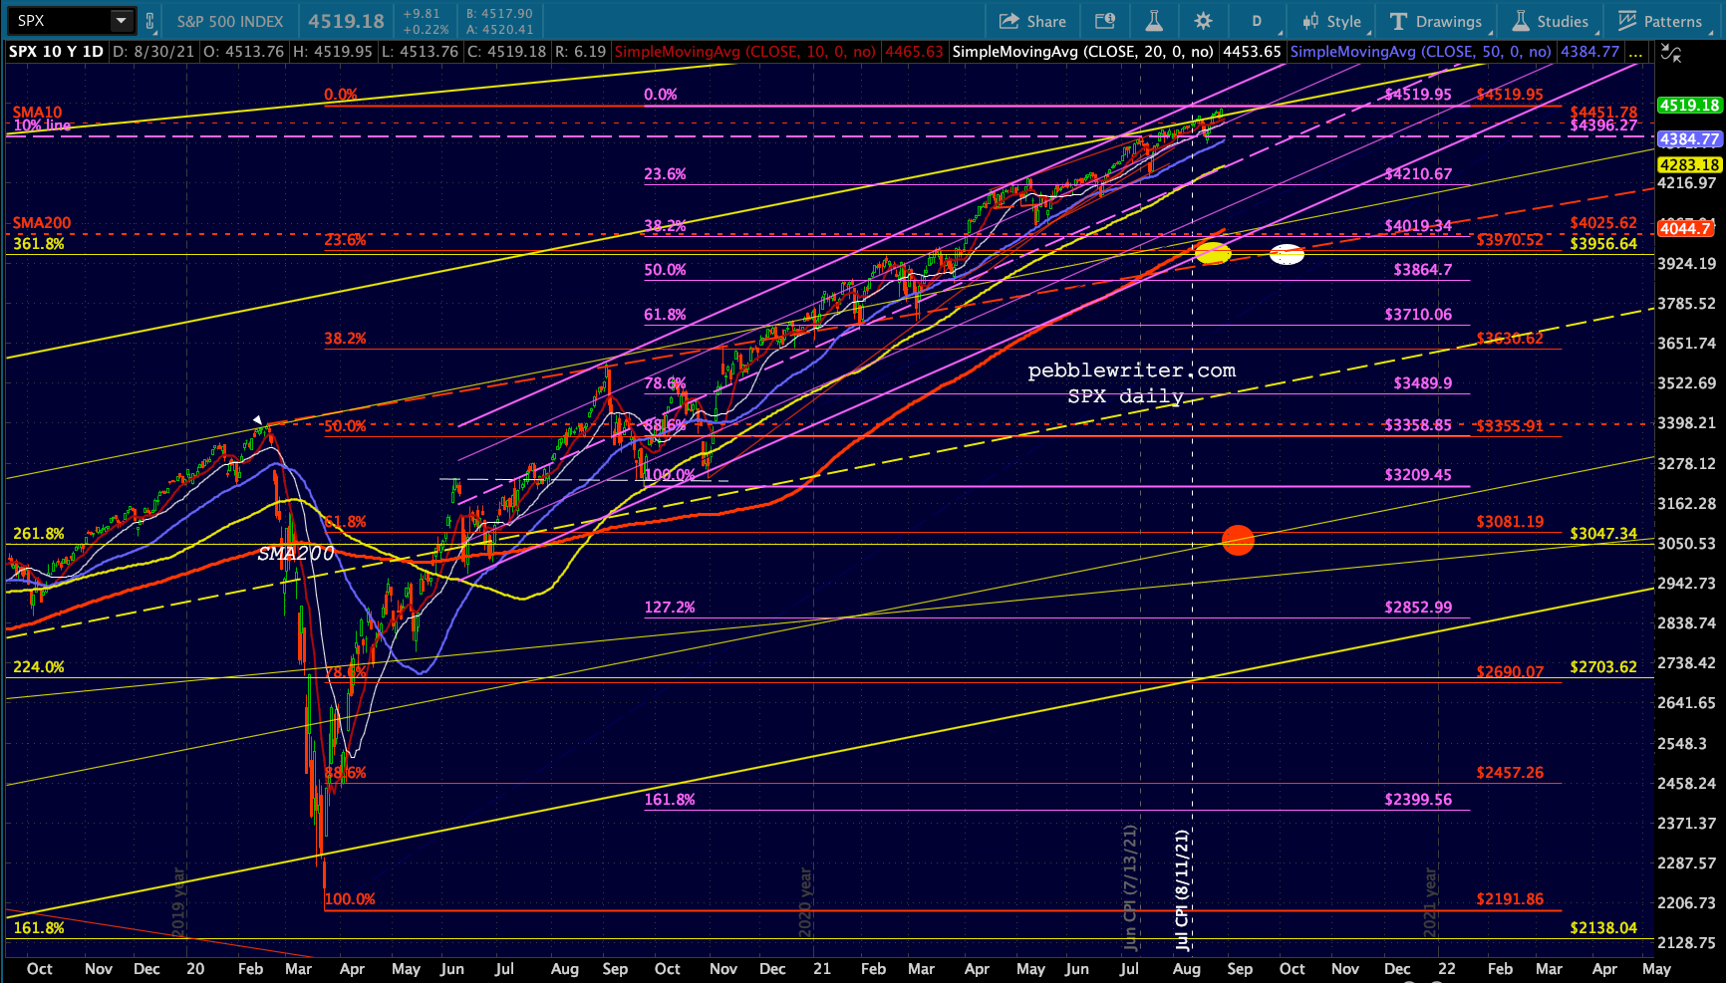Open the D timeframe dropdown

pos(1258,21)
